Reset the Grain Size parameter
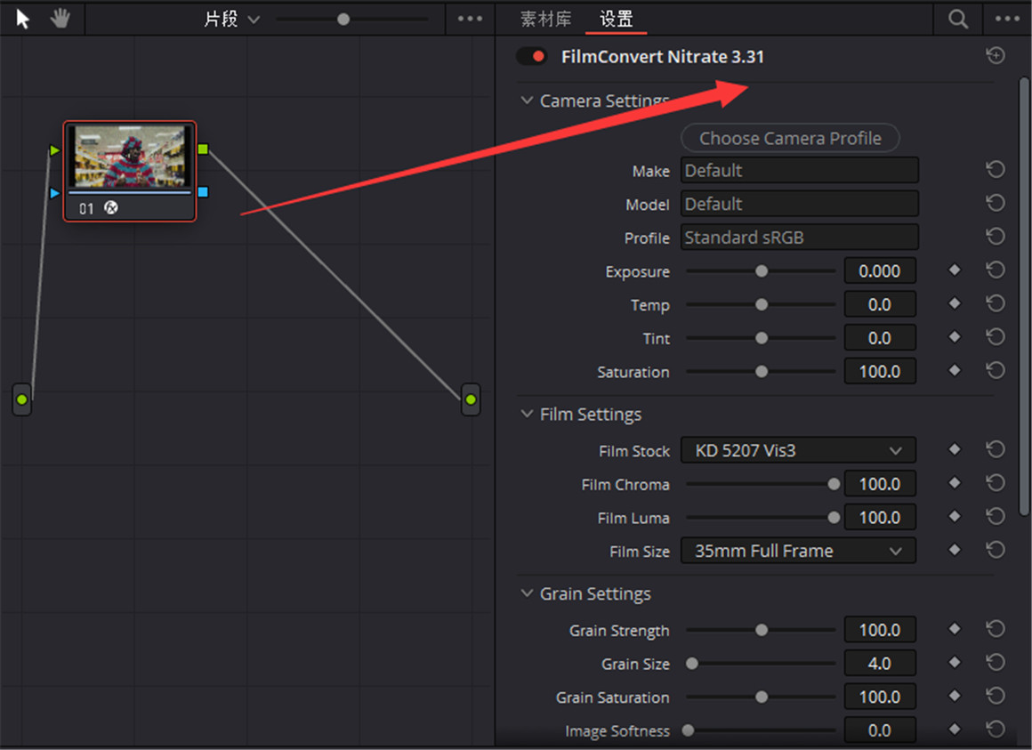This screenshot has height=750, width=1032. 996,663
